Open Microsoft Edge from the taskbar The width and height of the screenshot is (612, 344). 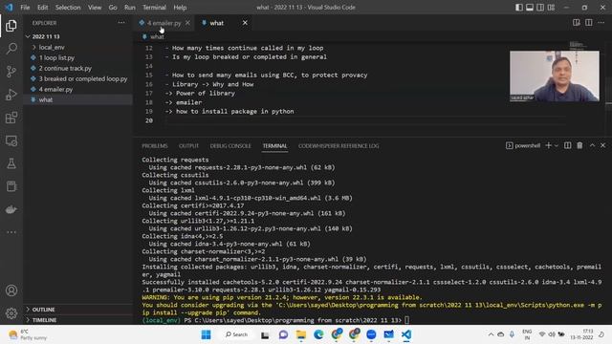pyautogui.click(x=318, y=334)
